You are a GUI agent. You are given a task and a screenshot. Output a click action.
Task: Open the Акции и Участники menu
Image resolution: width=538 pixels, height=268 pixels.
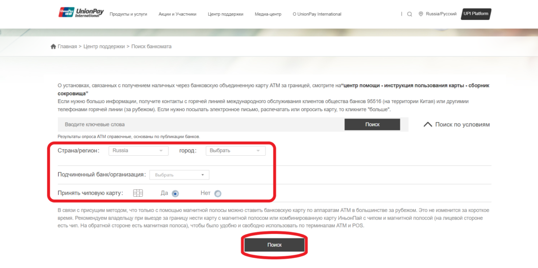point(178,14)
